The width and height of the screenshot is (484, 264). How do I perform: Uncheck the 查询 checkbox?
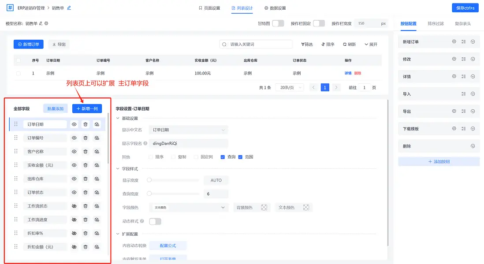point(223,157)
